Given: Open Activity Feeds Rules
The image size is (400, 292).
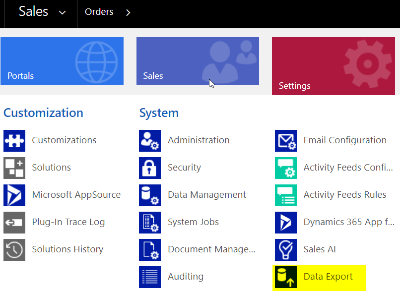Looking at the screenshot, I should [345, 195].
